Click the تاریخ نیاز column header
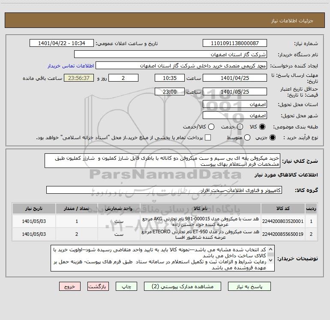The image size is (330, 320). click(x=34, y=209)
